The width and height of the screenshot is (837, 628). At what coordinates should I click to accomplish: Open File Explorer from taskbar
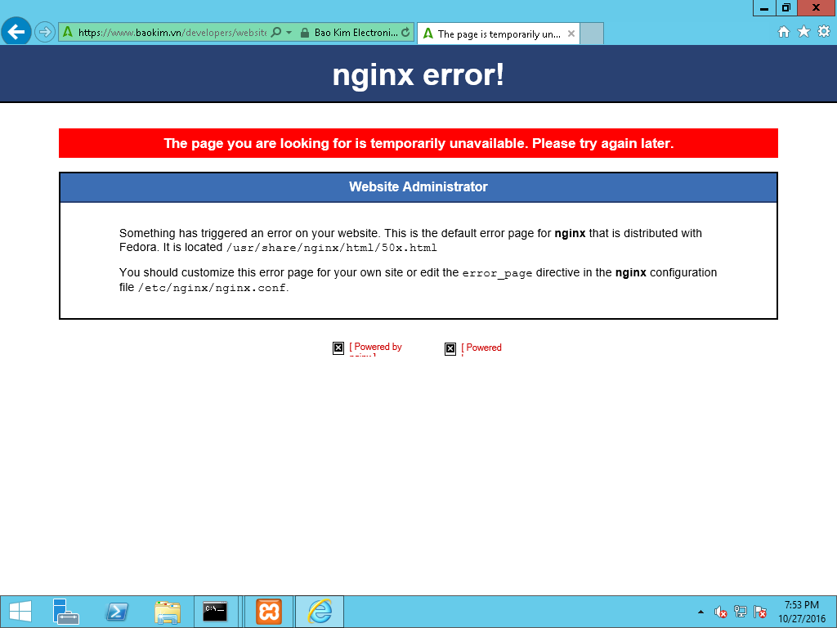(x=167, y=612)
